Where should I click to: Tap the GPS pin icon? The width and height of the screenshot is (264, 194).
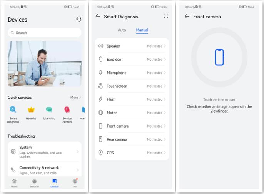[x=100, y=153]
